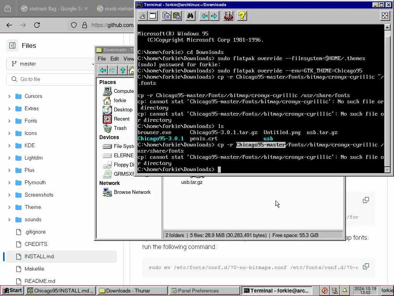Screen dimensions: 394x296
Task: Click Browse Network in Thunar sidebar
Action: coord(127,192)
